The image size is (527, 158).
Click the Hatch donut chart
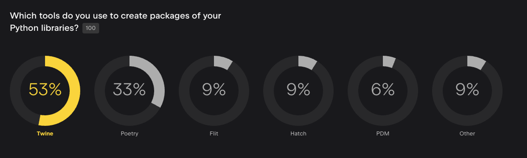(x=298, y=91)
